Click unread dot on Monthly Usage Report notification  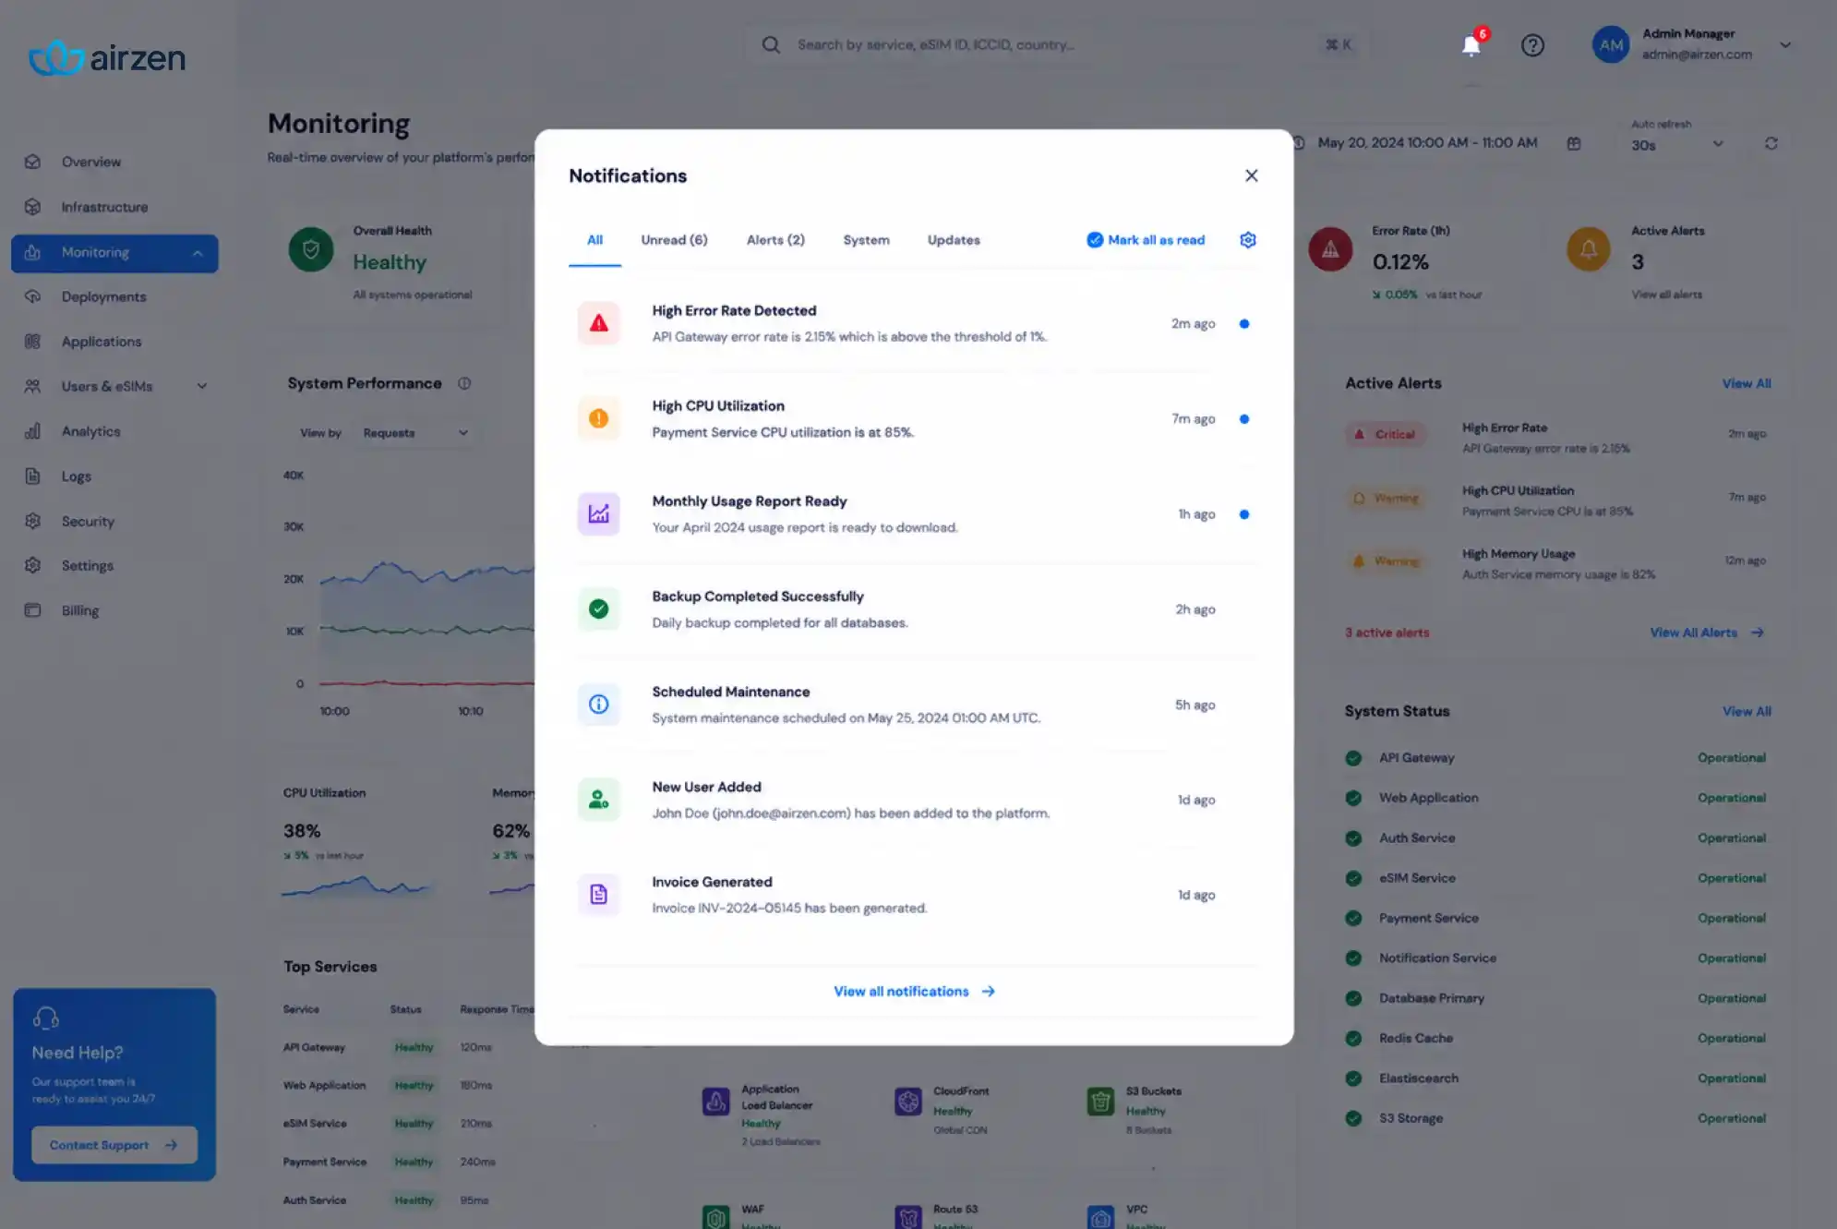pyautogui.click(x=1244, y=514)
